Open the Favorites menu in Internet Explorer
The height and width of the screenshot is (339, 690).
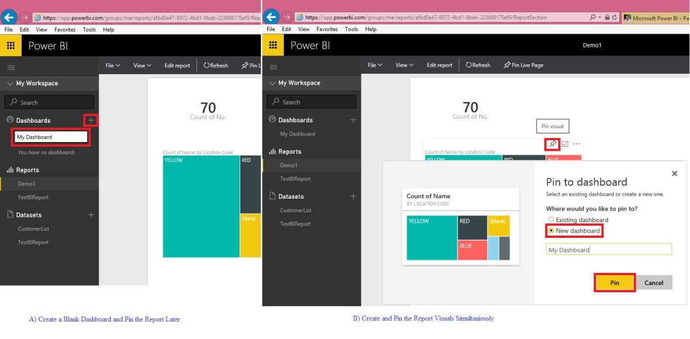(327, 29)
